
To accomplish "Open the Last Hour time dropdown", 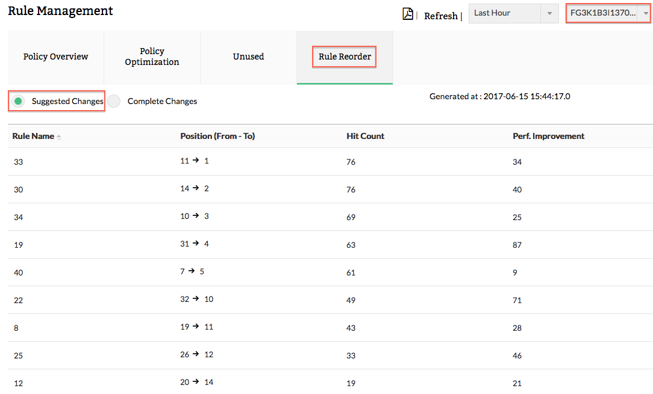I will (505, 13).
